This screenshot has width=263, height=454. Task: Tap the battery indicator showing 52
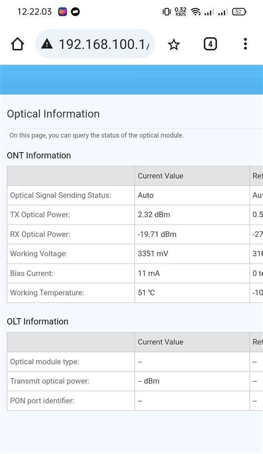[x=239, y=12]
